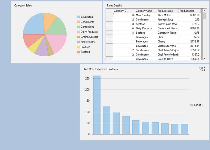Click the Camembert Pierrot sales value 6606.88
Viewport: 210px width, 150px height.
(190, 28)
